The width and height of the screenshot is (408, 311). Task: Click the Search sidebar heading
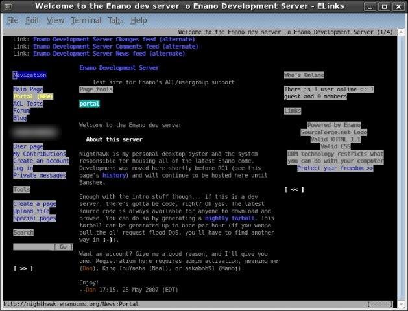tap(23, 233)
